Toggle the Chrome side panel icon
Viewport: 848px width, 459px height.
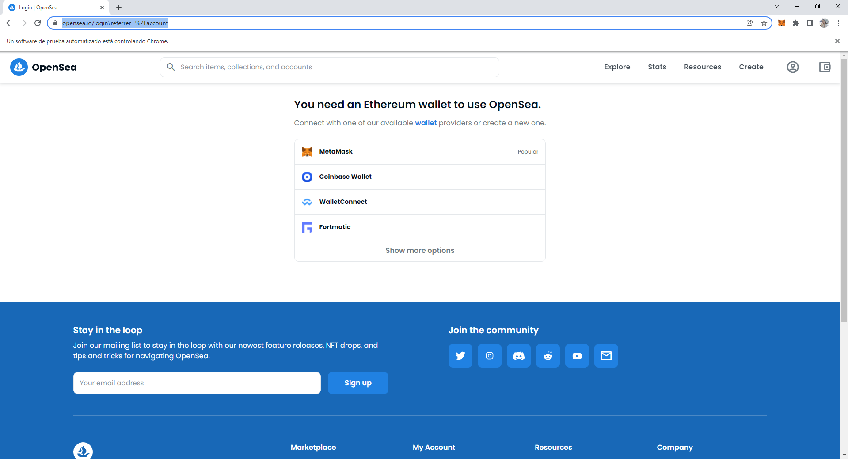tap(810, 23)
